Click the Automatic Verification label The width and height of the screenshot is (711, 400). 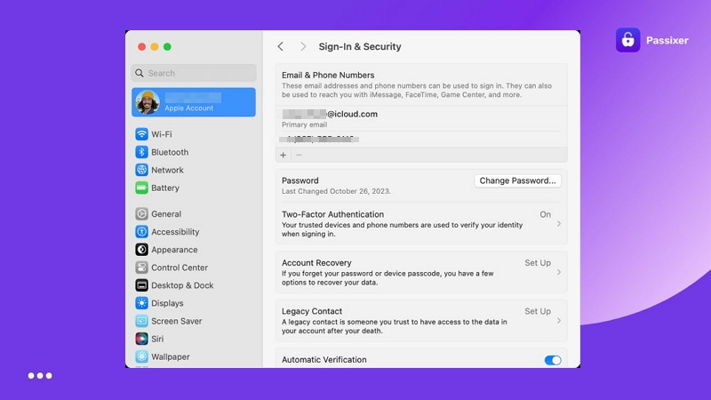click(x=324, y=360)
